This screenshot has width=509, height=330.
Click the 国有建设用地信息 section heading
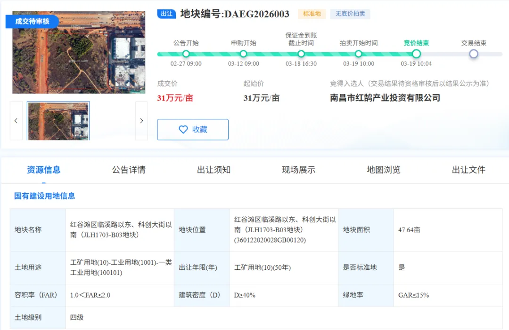point(44,196)
